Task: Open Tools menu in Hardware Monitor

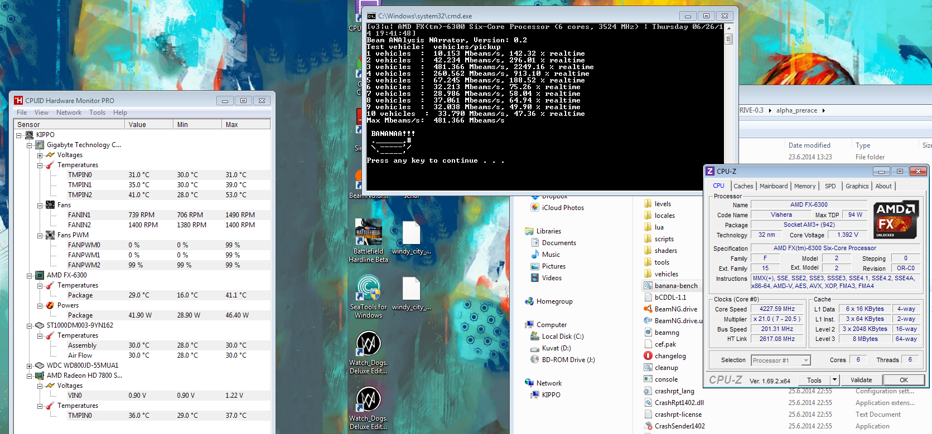Action: coord(97,113)
